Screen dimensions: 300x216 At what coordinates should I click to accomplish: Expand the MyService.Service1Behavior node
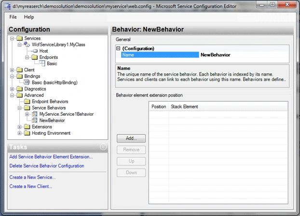27,114
